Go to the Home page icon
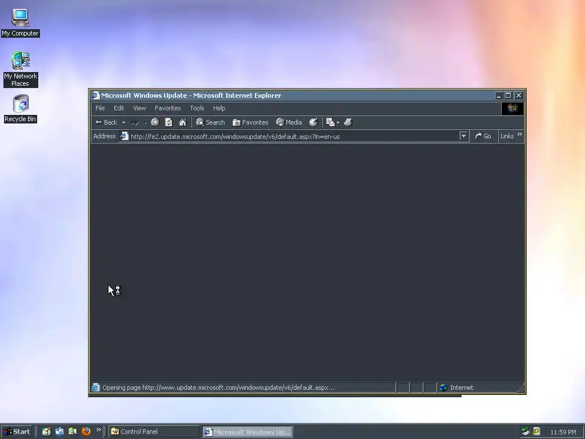Screen dimensions: 585x439 [182, 122]
